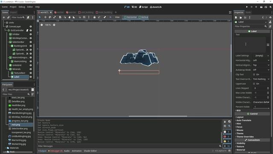Hide the BuildingsGrid node
This screenshot has width=273, height=154.
point(31,46)
